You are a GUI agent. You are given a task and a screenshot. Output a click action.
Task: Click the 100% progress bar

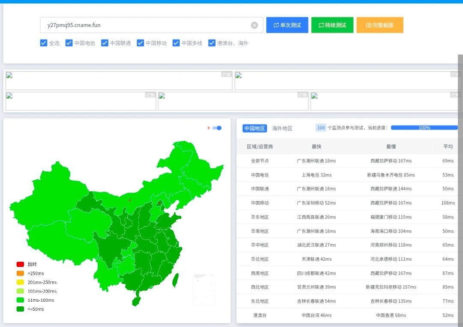tap(424, 128)
